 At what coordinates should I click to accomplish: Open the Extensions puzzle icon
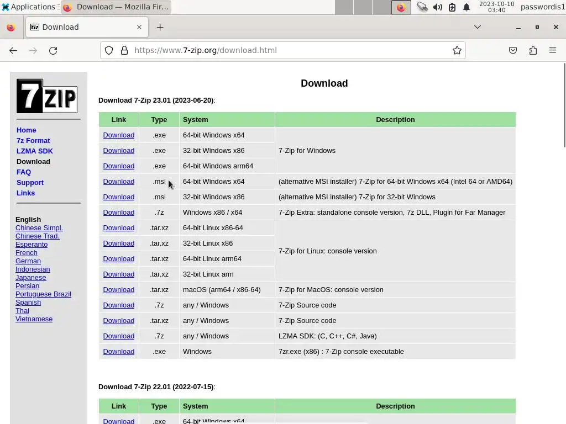click(533, 50)
